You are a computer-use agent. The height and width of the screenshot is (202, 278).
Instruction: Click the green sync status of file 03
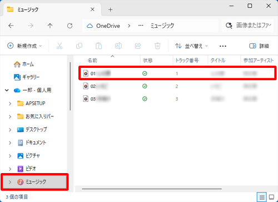point(145,98)
